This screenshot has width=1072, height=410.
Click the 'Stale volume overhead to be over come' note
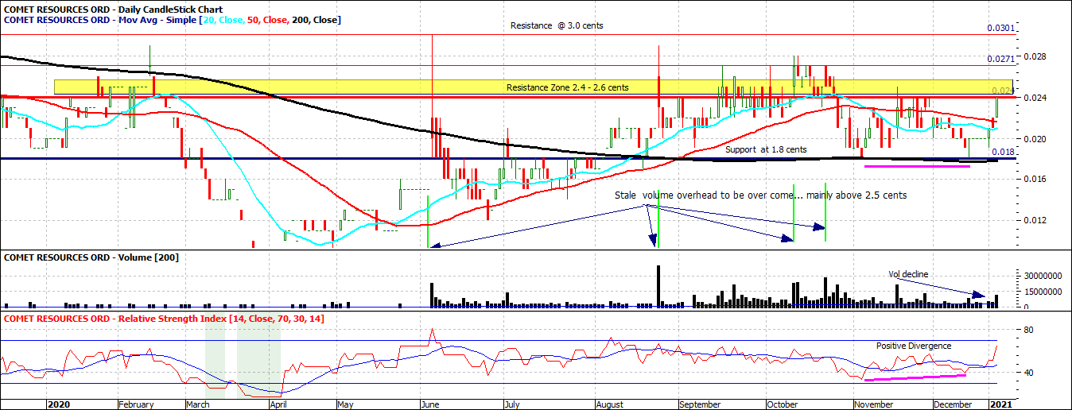(x=760, y=195)
